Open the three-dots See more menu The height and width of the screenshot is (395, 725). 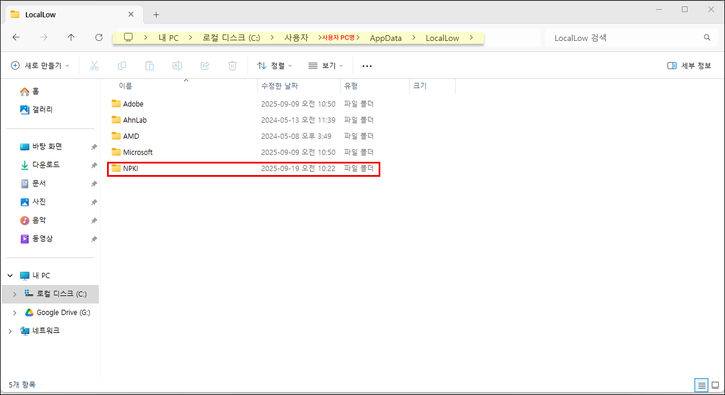367,66
